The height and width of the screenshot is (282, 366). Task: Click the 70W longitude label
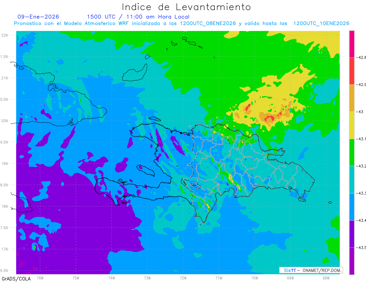254,278
